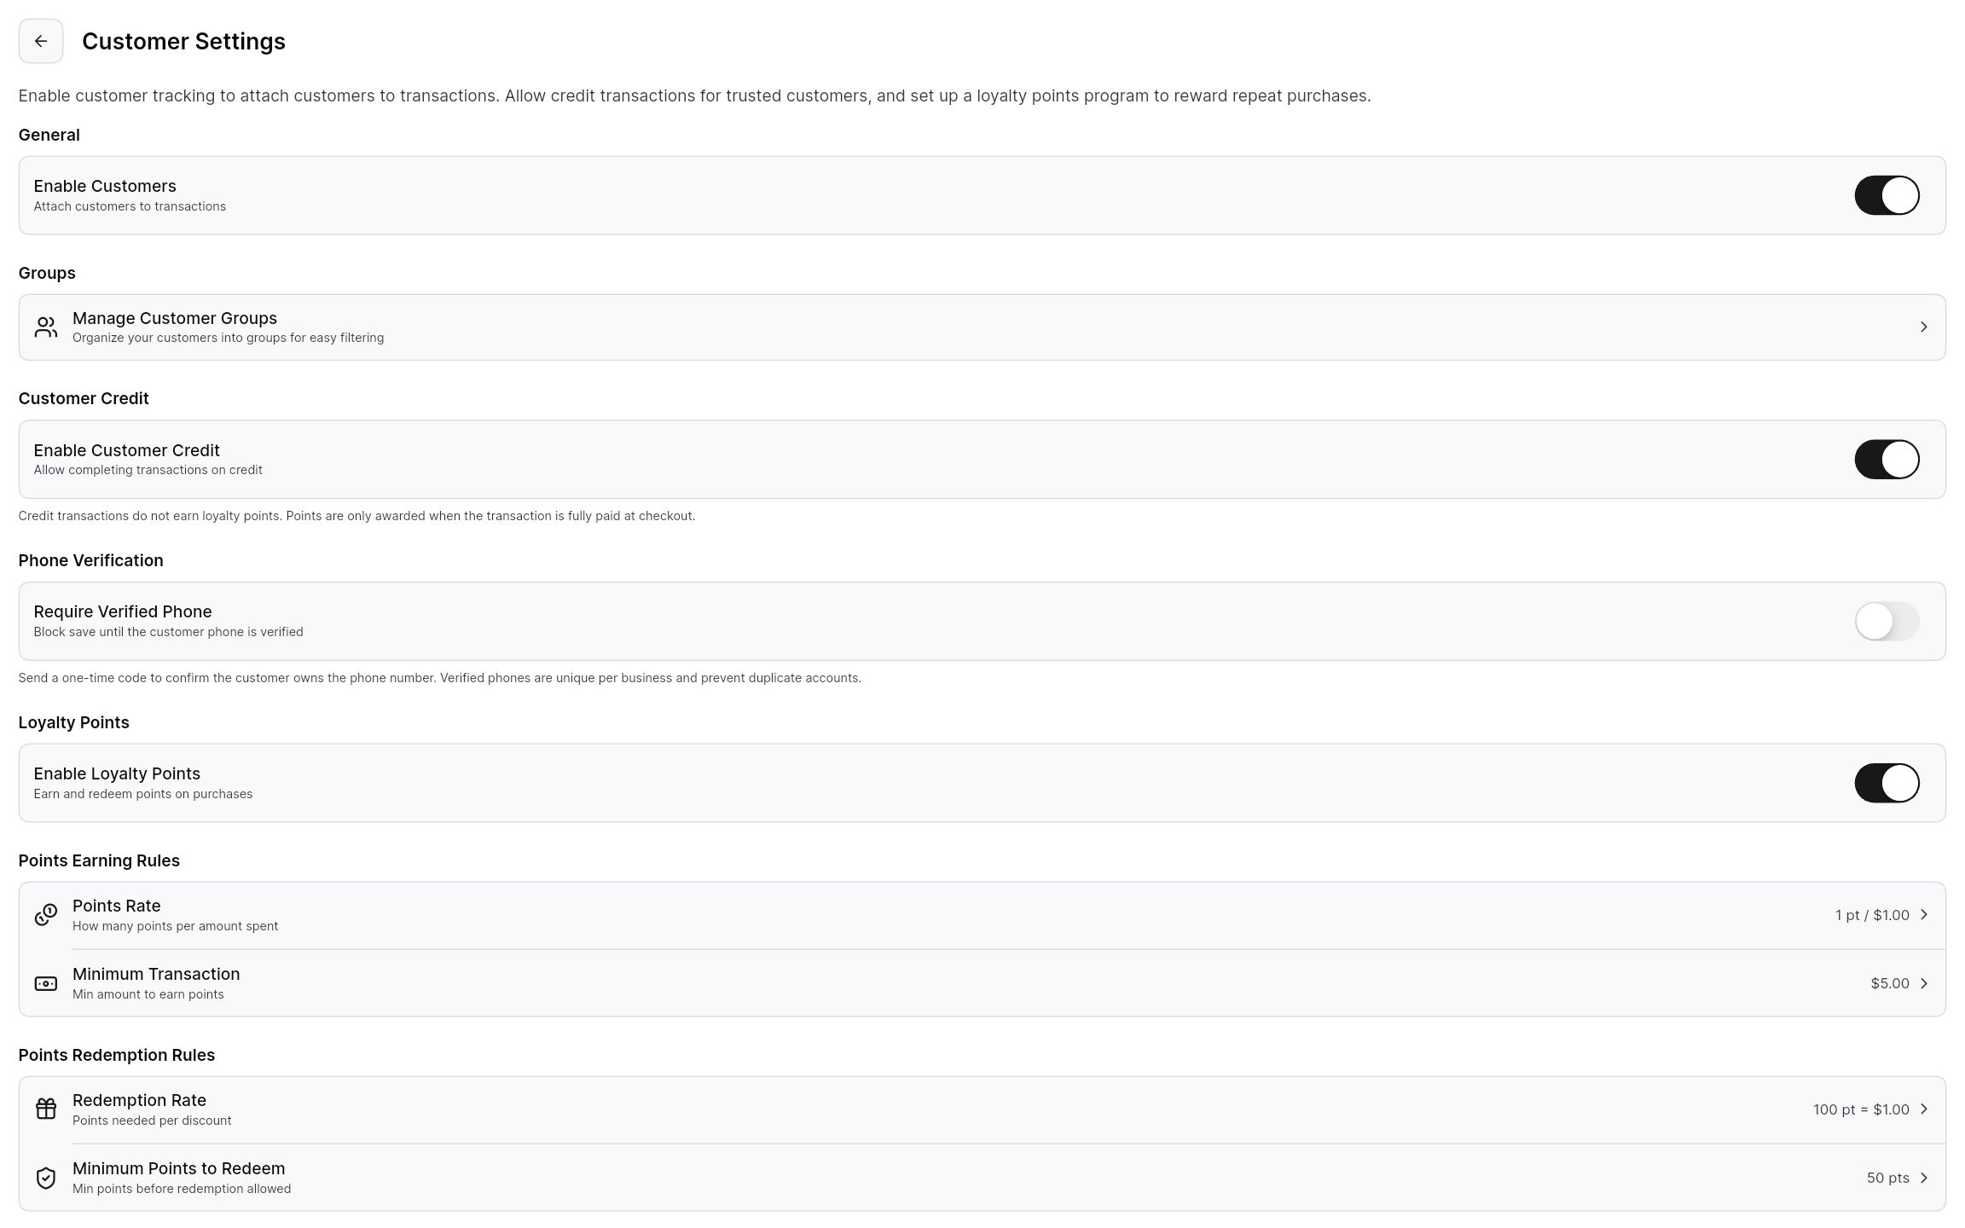Screen dimensions: 1965x1228
Task: Turn on Require Verified Phone switch
Action: click(x=1887, y=621)
